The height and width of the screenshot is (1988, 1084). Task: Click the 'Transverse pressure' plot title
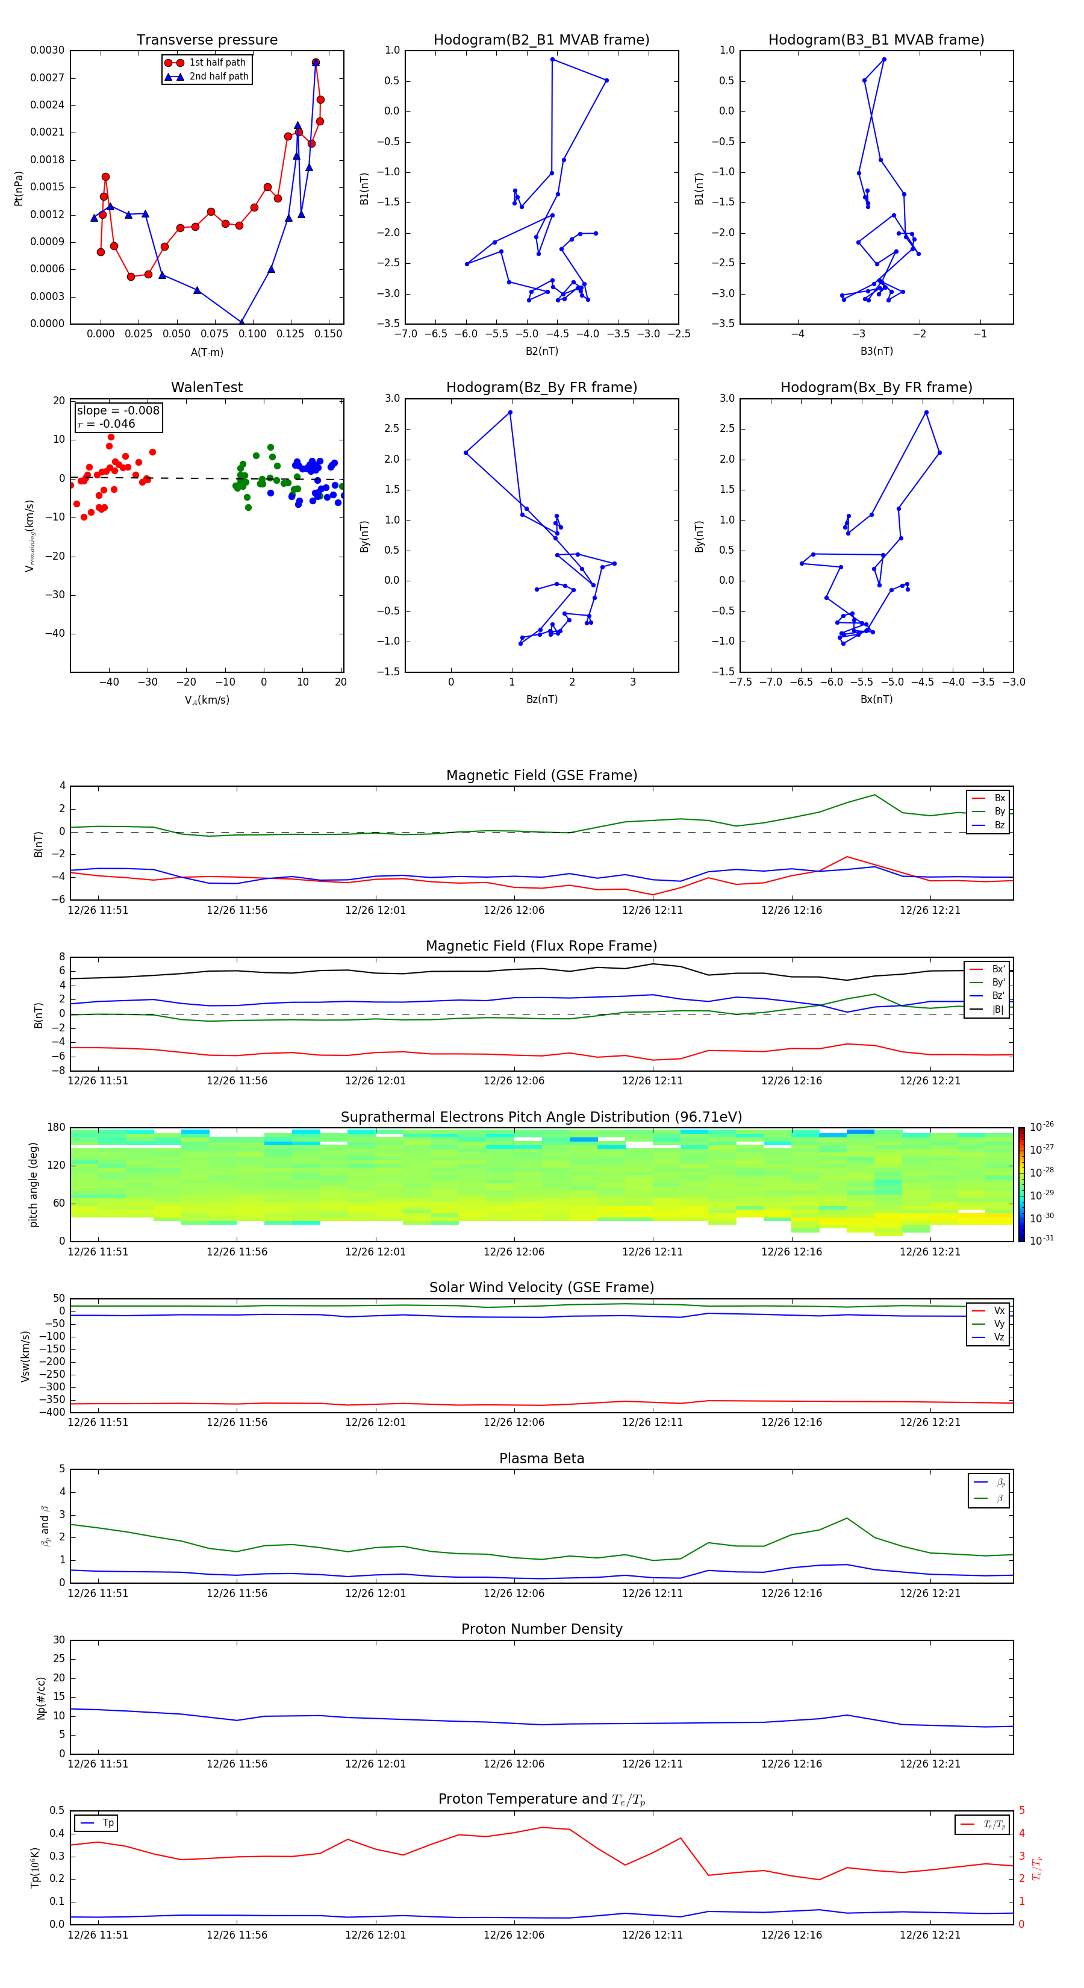[x=207, y=40]
